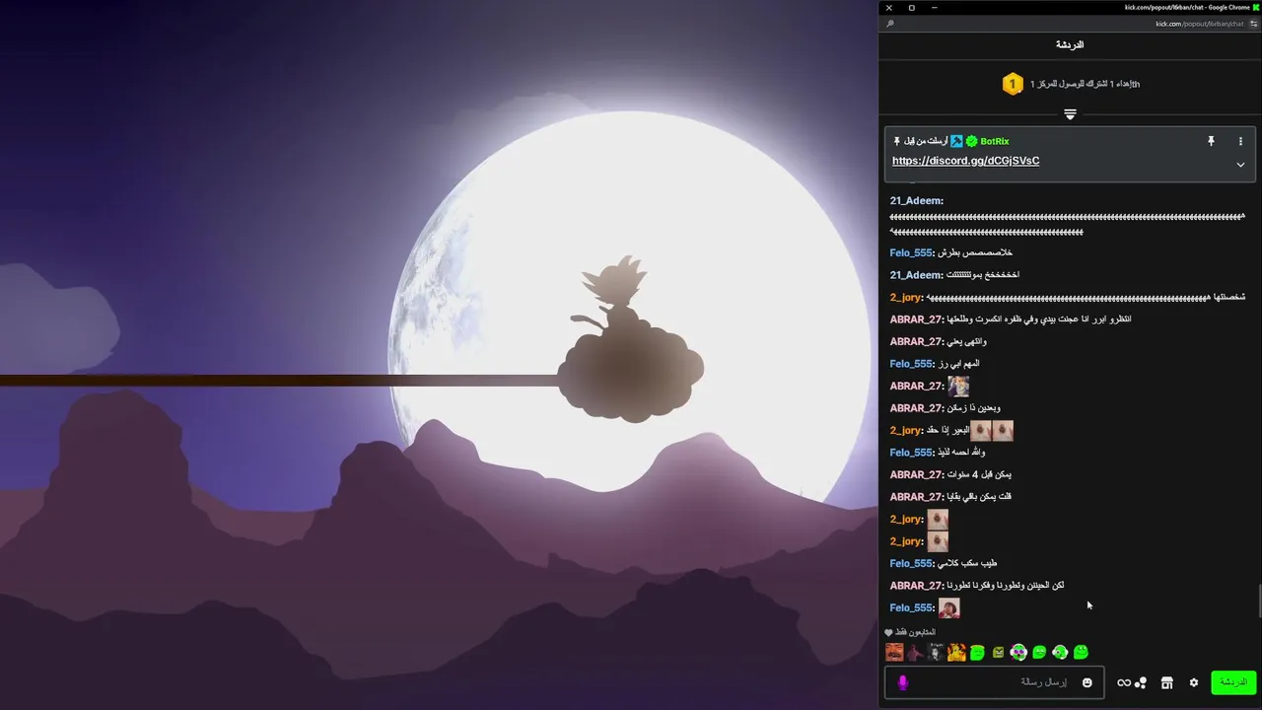The width and height of the screenshot is (1262, 710).
Task: Select the first green blob emote
Action: pos(977,652)
